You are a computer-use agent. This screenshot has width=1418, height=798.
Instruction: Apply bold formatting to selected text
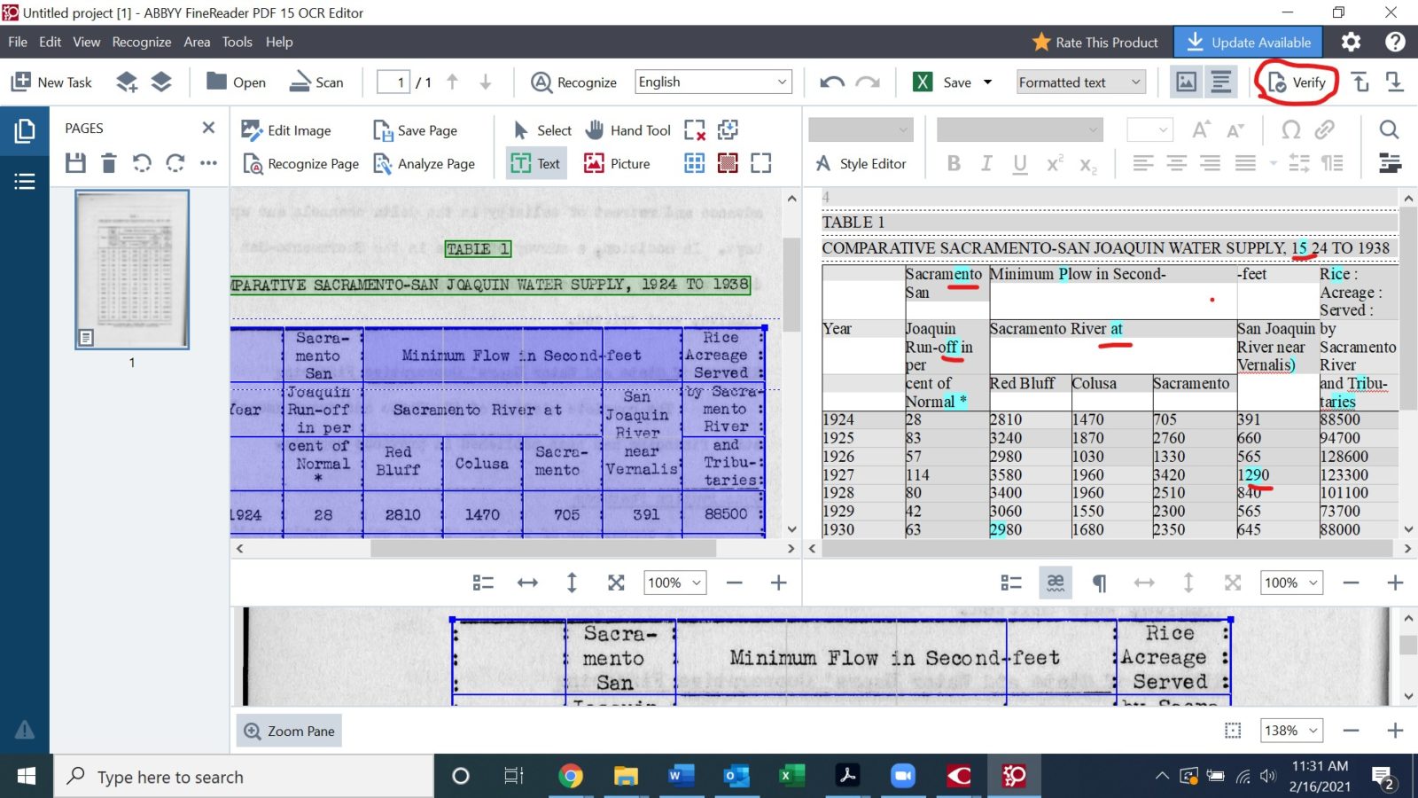tap(954, 163)
